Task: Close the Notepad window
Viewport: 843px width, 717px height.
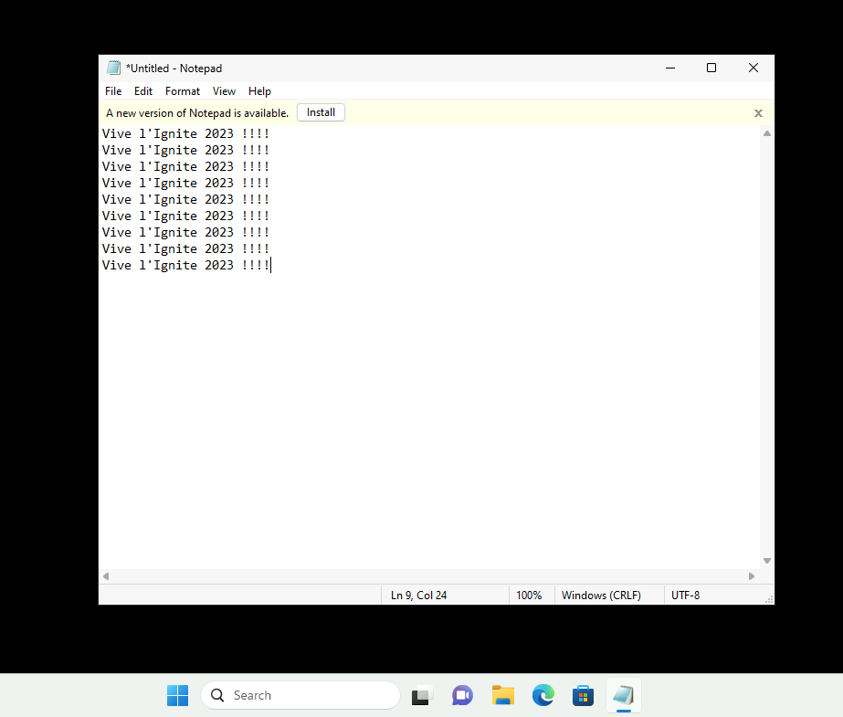Action: click(x=753, y=68)
